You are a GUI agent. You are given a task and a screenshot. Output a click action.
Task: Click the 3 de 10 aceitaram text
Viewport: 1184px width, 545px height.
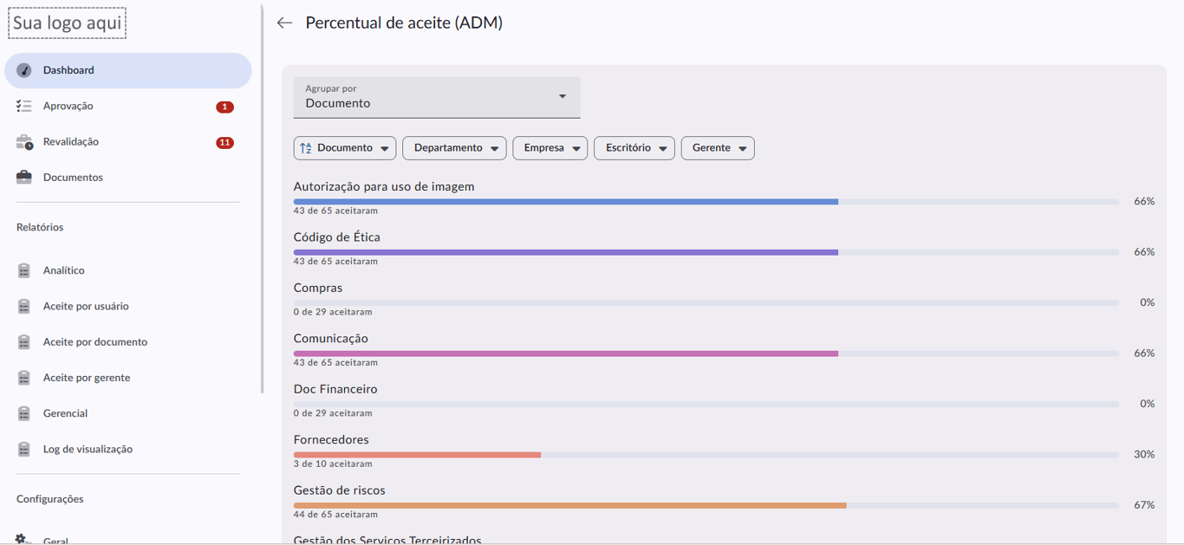point(333,464)
